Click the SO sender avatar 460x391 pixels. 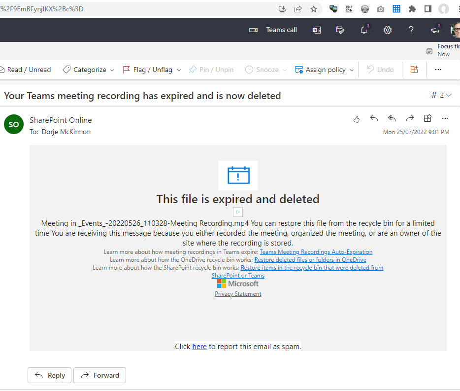point(14,124)
